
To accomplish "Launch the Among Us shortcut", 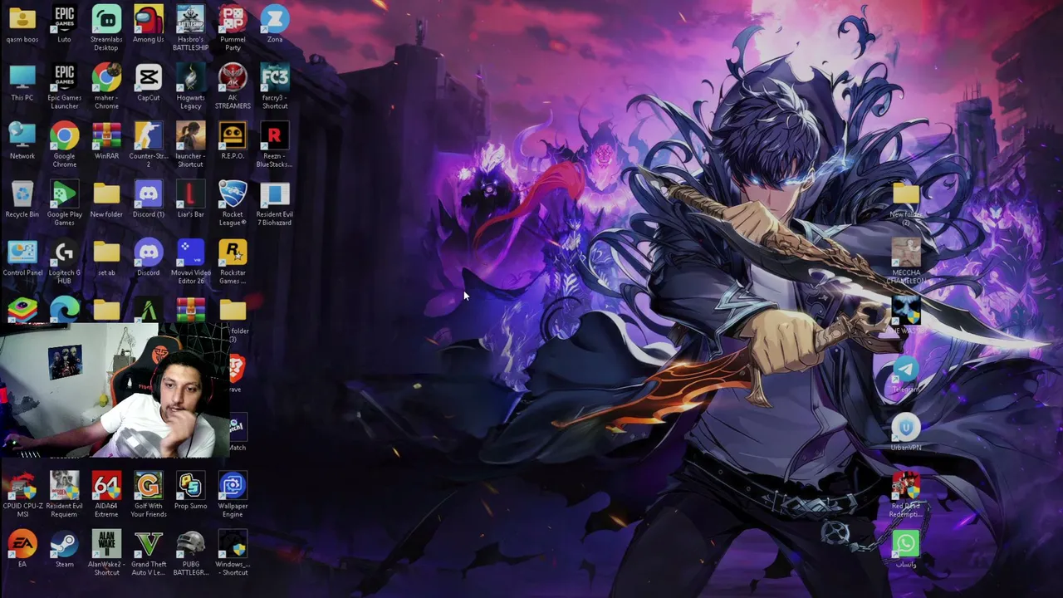I will [x=149, y=24].
